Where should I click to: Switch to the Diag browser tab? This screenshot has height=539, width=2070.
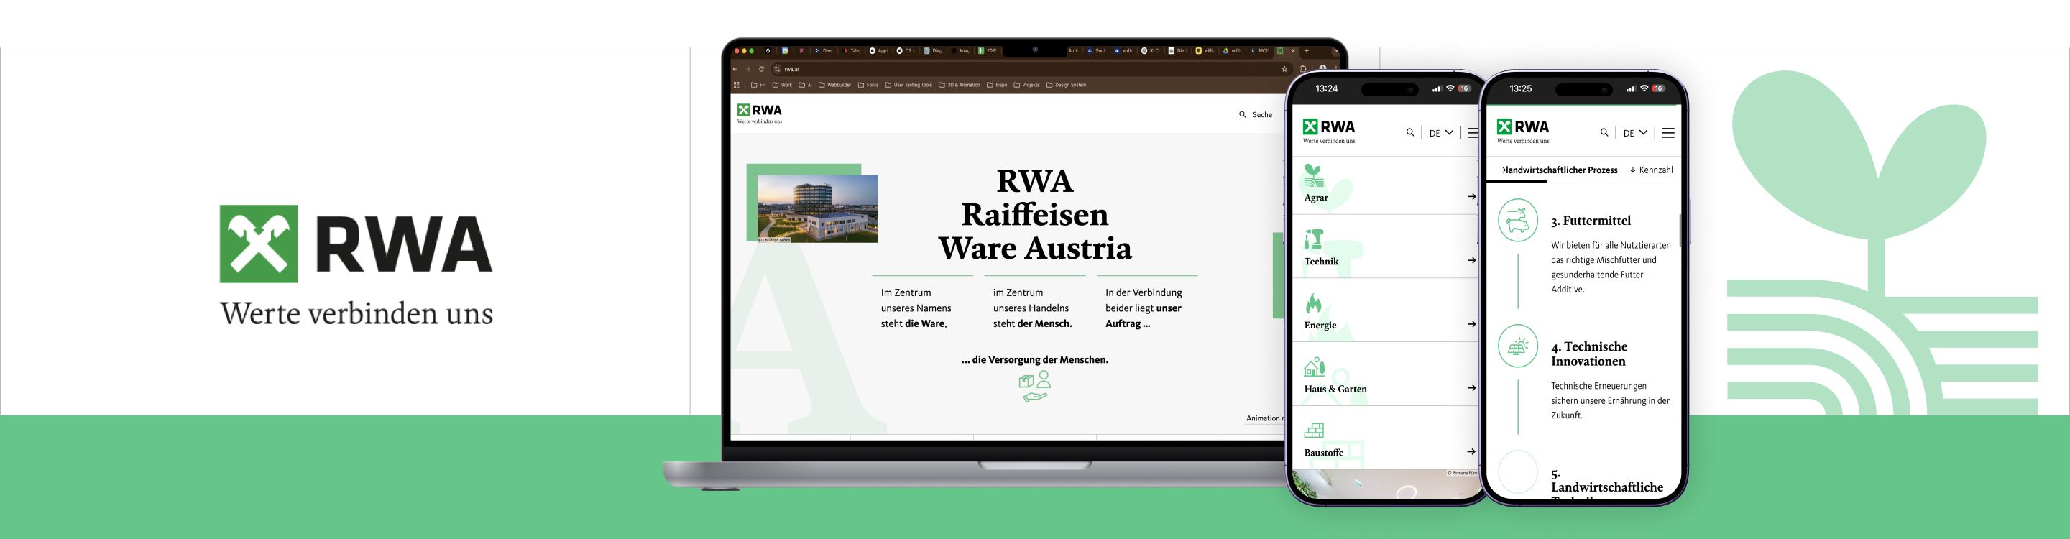pyautogui.click(x=934, y=52)
